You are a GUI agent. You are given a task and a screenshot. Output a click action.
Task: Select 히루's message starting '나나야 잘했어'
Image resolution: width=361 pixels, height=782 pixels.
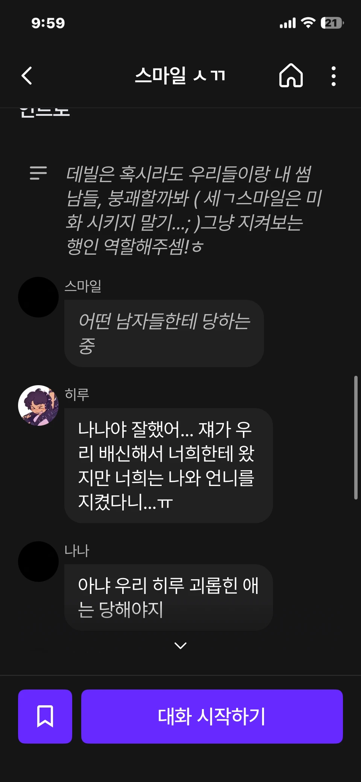pyautogui.click(x=168, y=465)
